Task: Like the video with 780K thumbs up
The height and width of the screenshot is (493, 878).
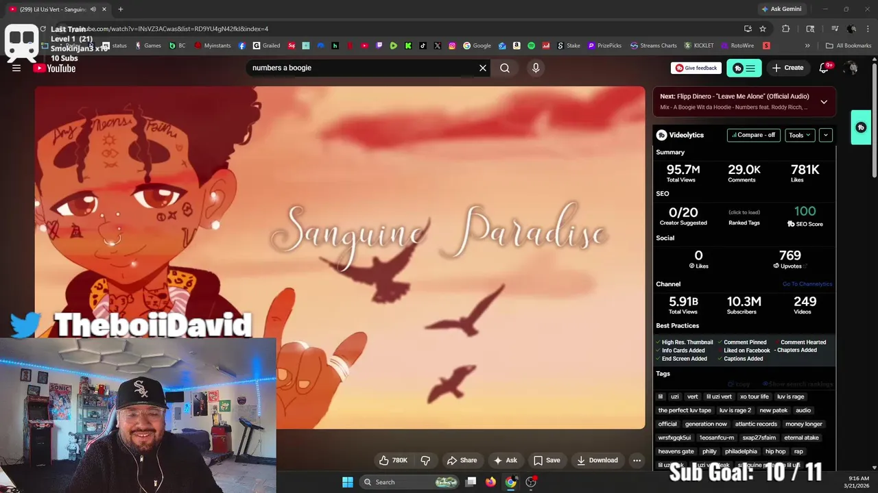Action: 394,460
